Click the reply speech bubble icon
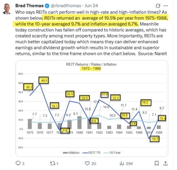The image size is (177, 170). tap(18, 163)
